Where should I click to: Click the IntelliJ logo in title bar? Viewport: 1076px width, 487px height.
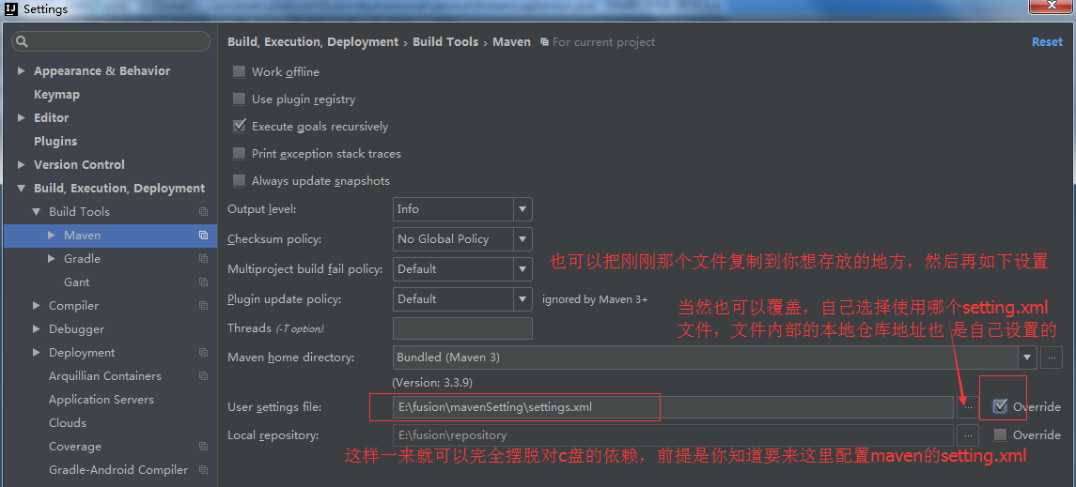coord(11,8)
